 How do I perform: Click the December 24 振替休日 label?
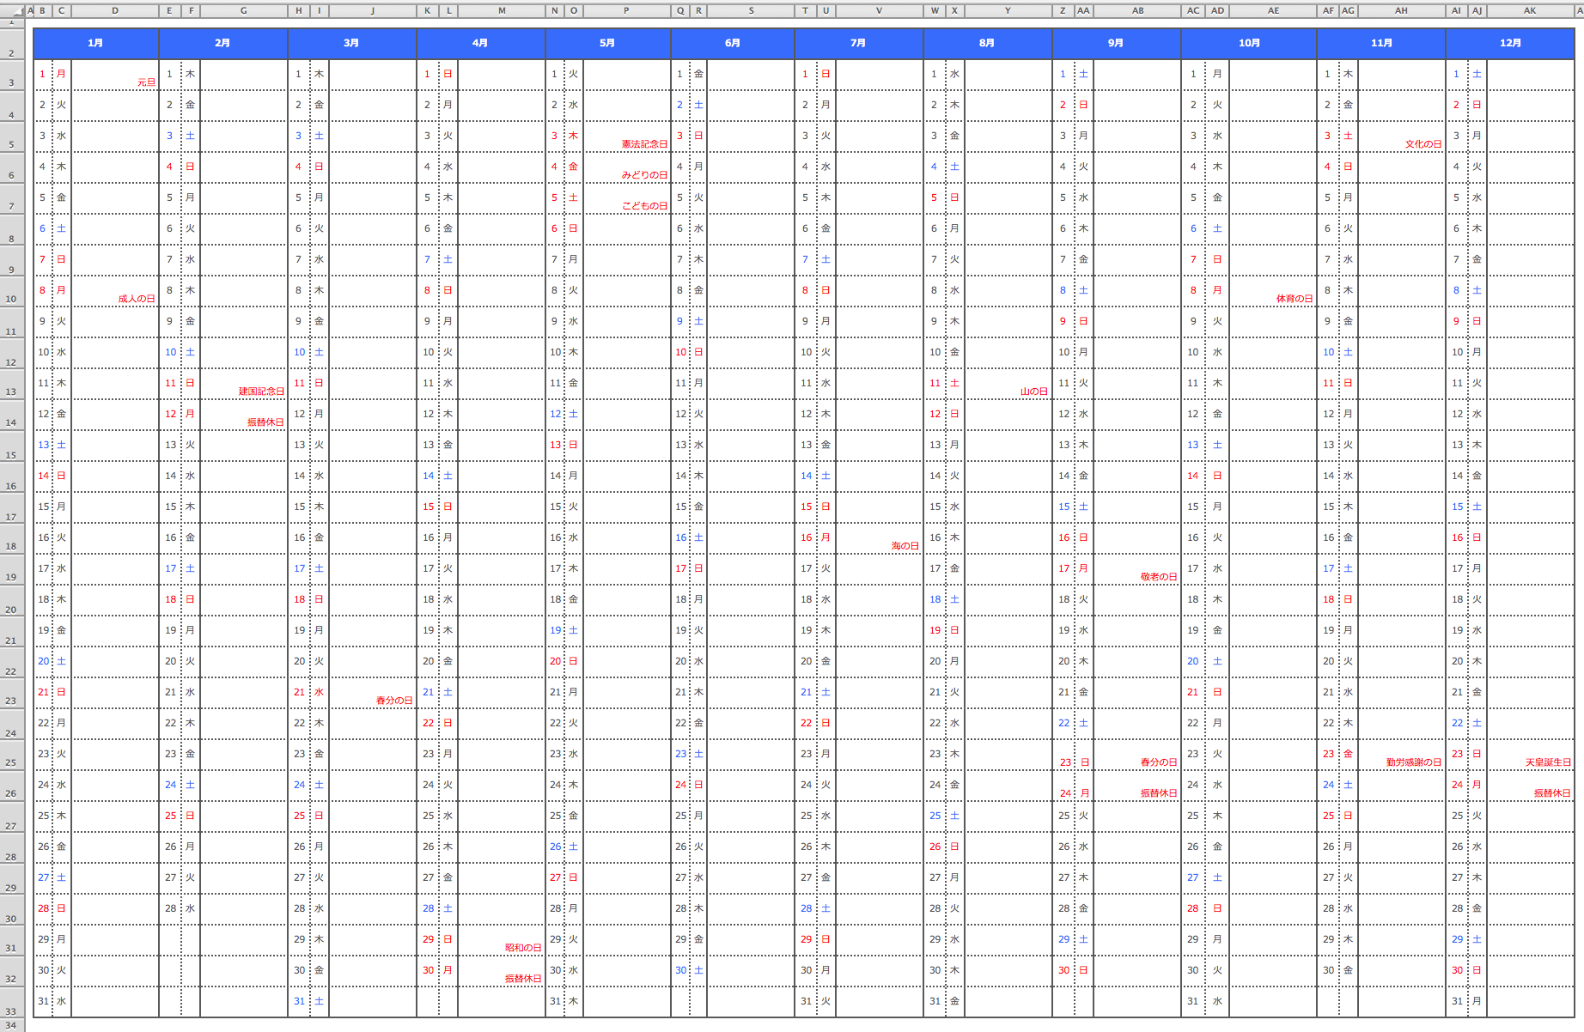[x=1553, y=793]
